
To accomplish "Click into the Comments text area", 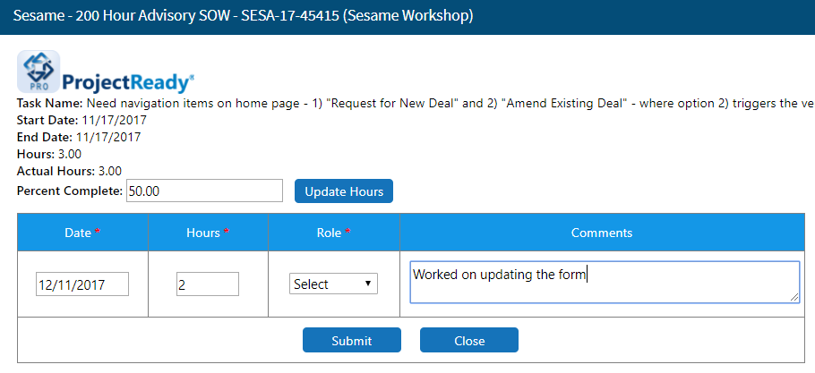I will click(x=605, y=283).
